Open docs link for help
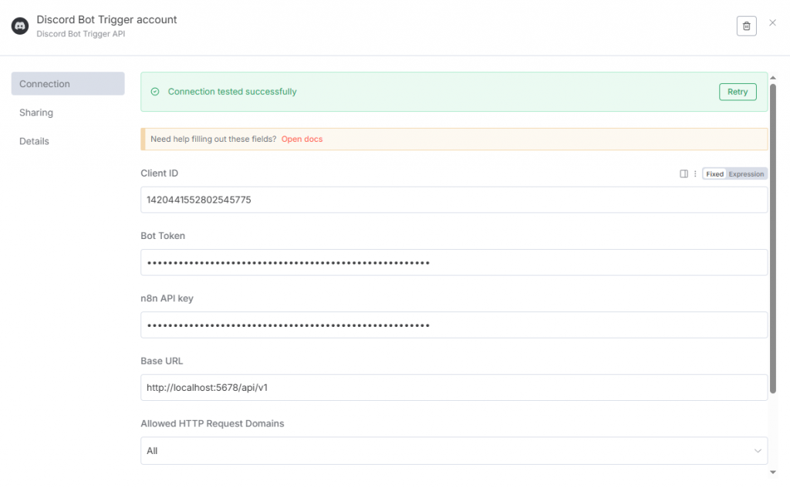 click(x=302, y=139)
